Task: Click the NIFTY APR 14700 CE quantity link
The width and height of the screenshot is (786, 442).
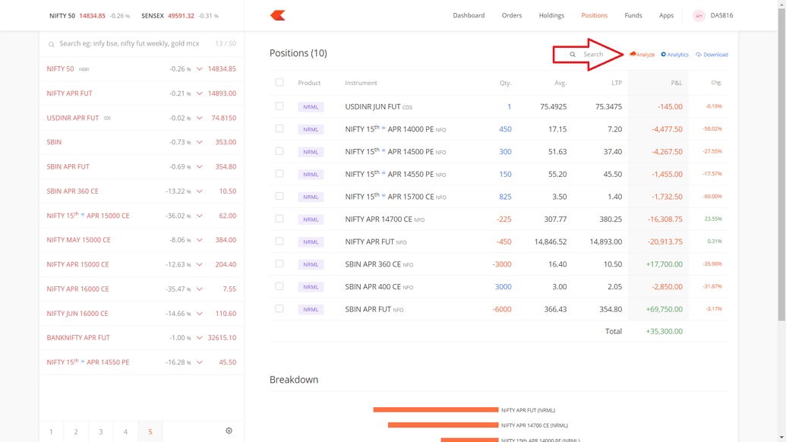Action: 504,219
